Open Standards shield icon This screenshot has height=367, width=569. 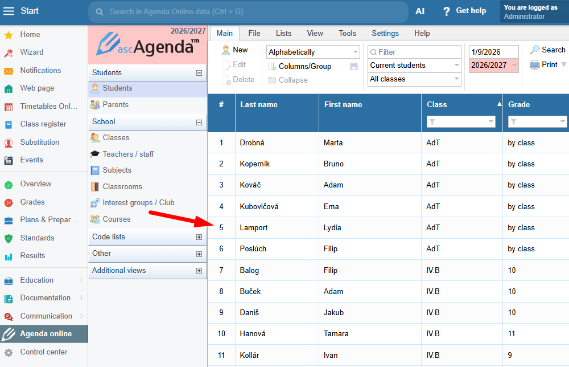pyautogui.click(x=9, y=238)
